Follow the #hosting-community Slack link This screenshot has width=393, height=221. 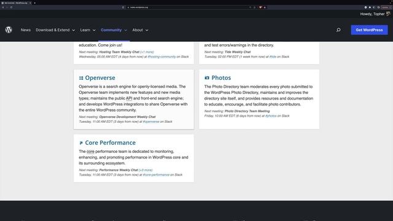[x=161, y=56]
